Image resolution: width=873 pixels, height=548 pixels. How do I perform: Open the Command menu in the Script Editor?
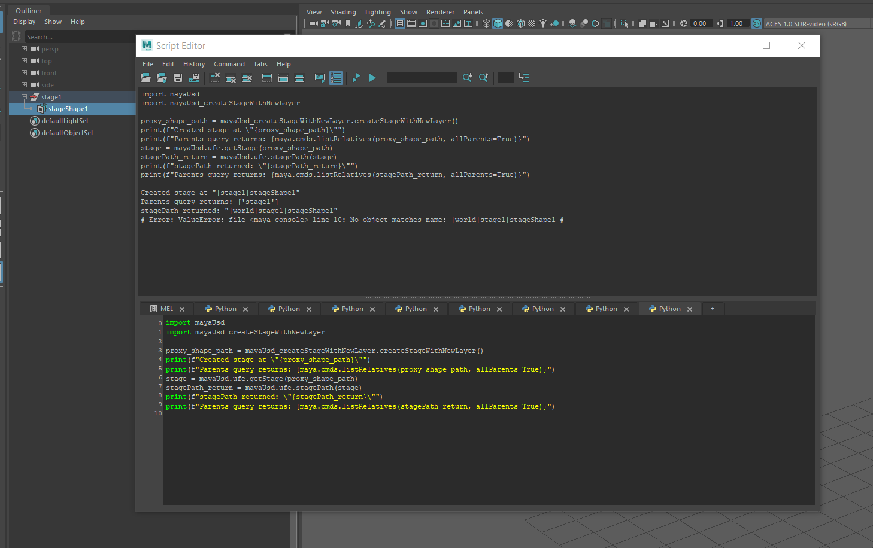229,64
